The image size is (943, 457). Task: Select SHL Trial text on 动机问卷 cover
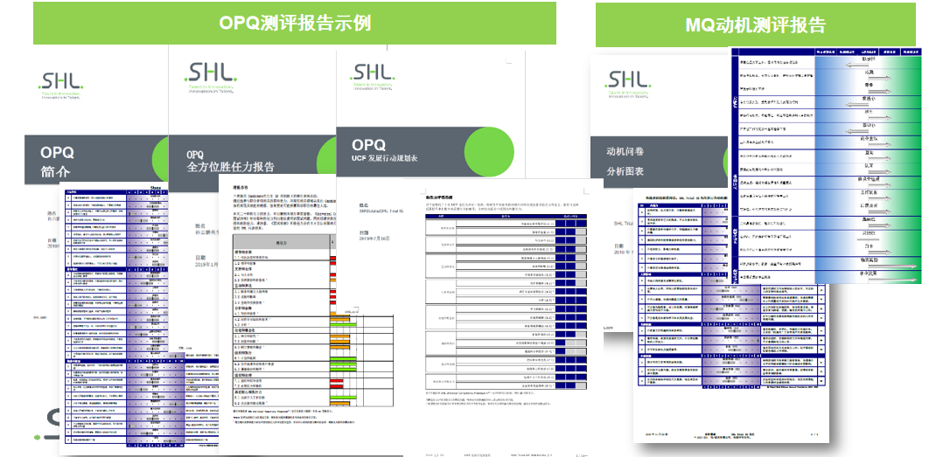[624, 224]
